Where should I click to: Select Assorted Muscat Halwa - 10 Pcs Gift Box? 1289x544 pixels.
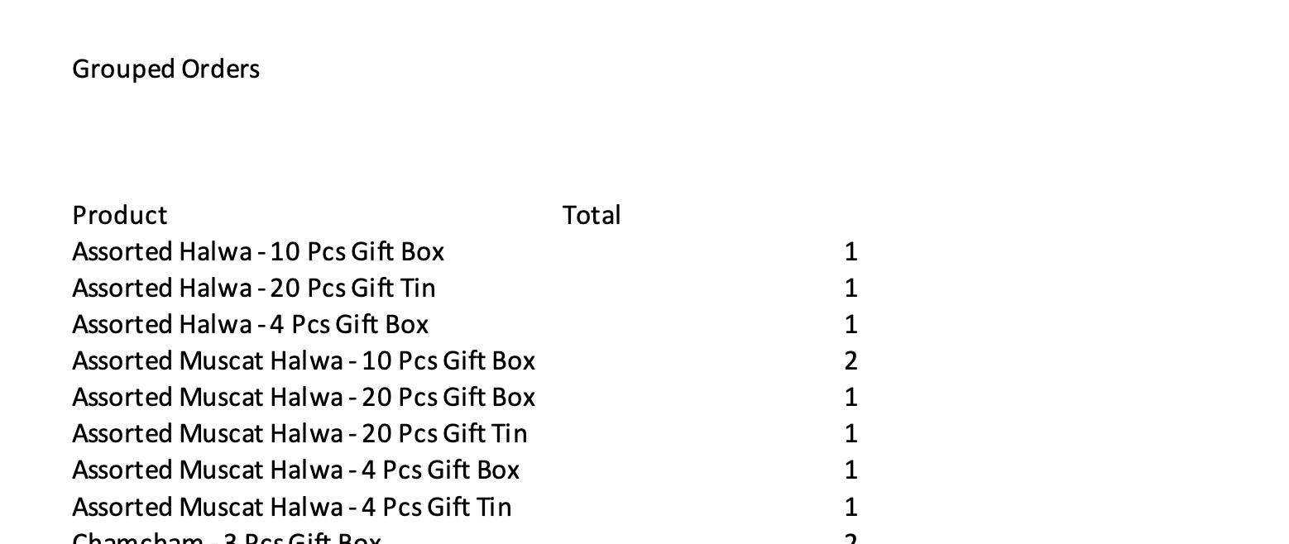point(304,361)
